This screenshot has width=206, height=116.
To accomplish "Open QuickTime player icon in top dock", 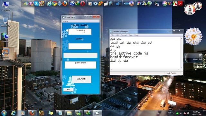I will (x=95, y=4).
